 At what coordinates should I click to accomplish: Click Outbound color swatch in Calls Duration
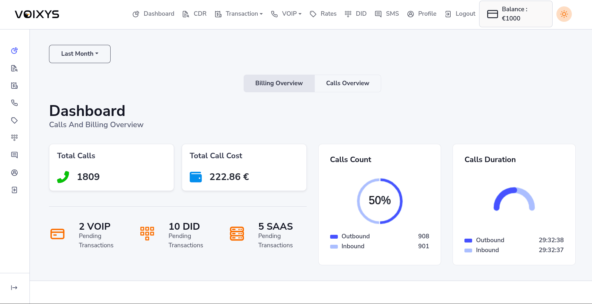point(468,241)
